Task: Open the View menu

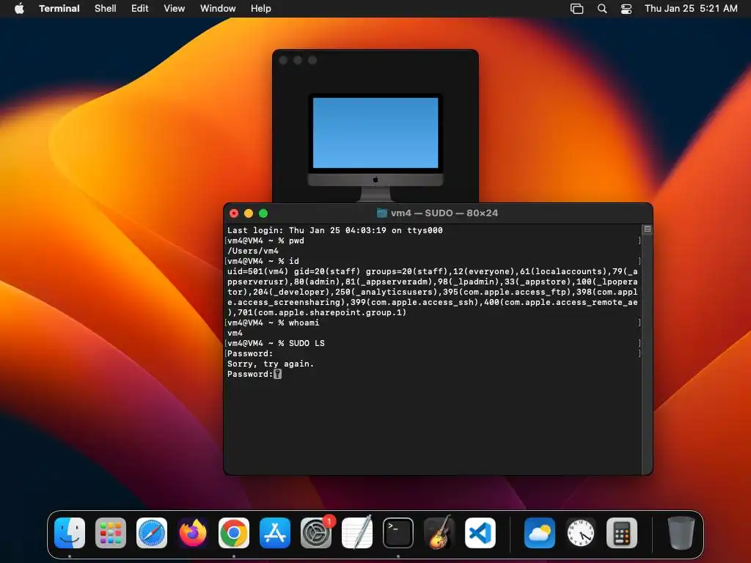Action: tap(174, 8)
